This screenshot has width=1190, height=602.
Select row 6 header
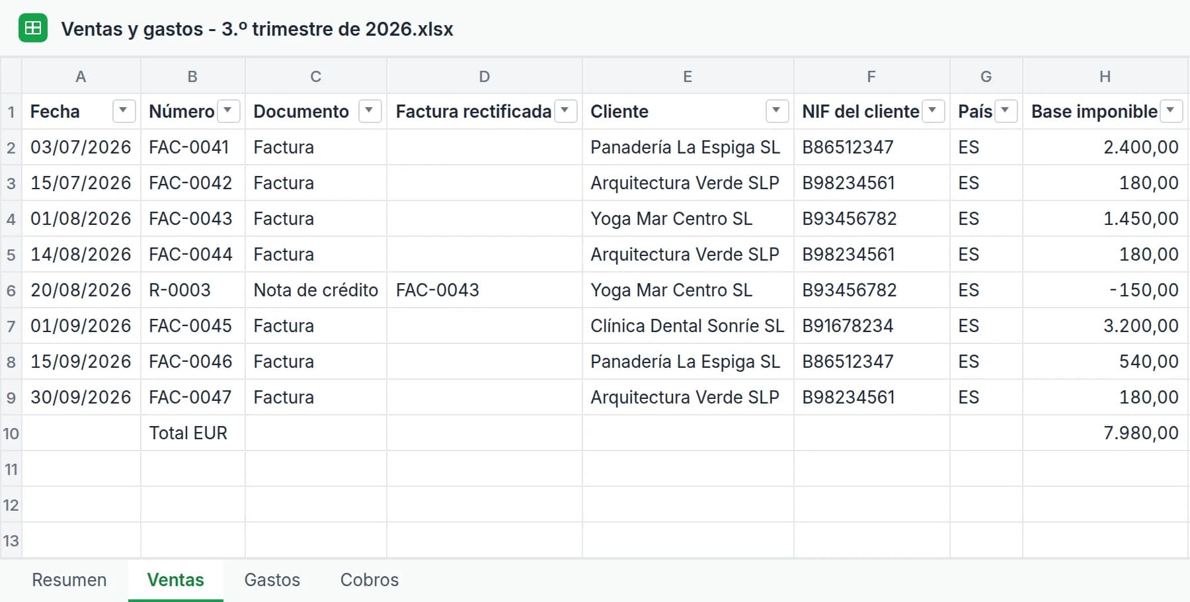[x=11, y=290]
